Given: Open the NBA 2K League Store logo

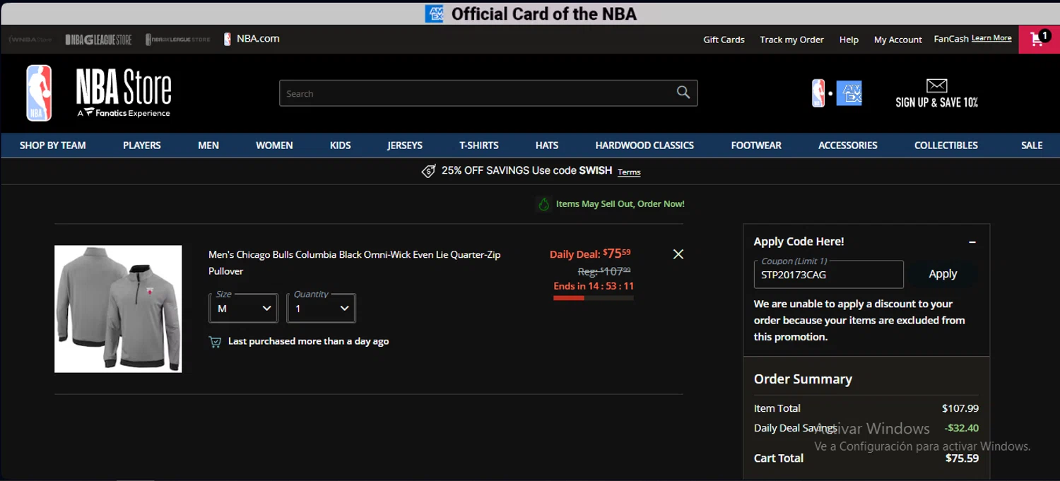Looking at the screenshot, I should [x=178, y=40].
